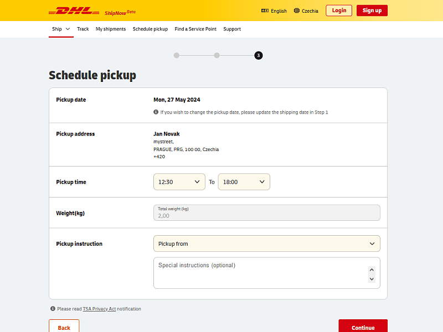Expand the Ship menu chevron

coord(66,29)
